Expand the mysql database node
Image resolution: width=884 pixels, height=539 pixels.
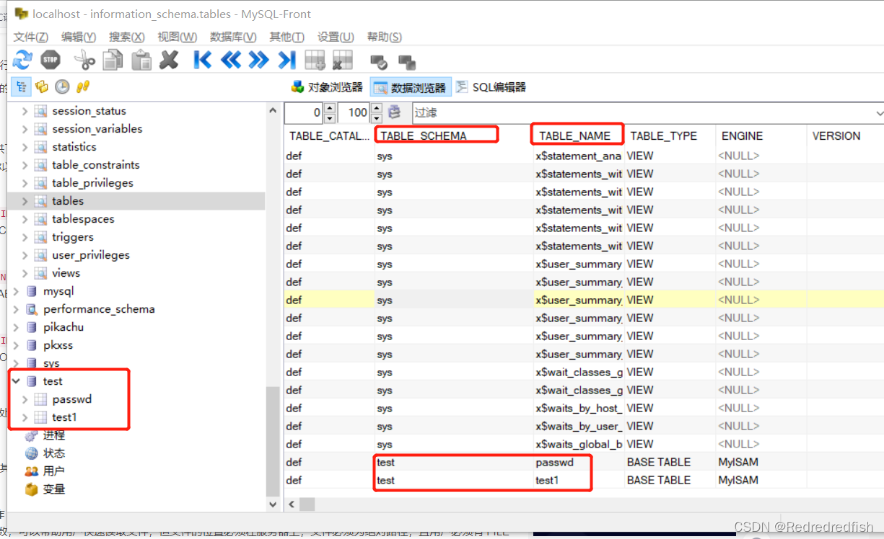tap(16, 291)
